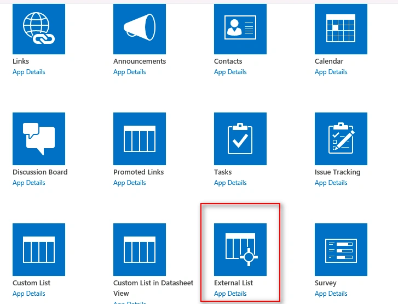Choose the Contacts card tile icon

click(240, 29)
